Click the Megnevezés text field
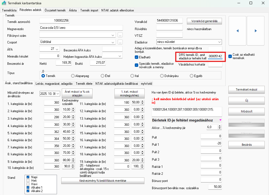The image size is (269, 195). [81, 28]
